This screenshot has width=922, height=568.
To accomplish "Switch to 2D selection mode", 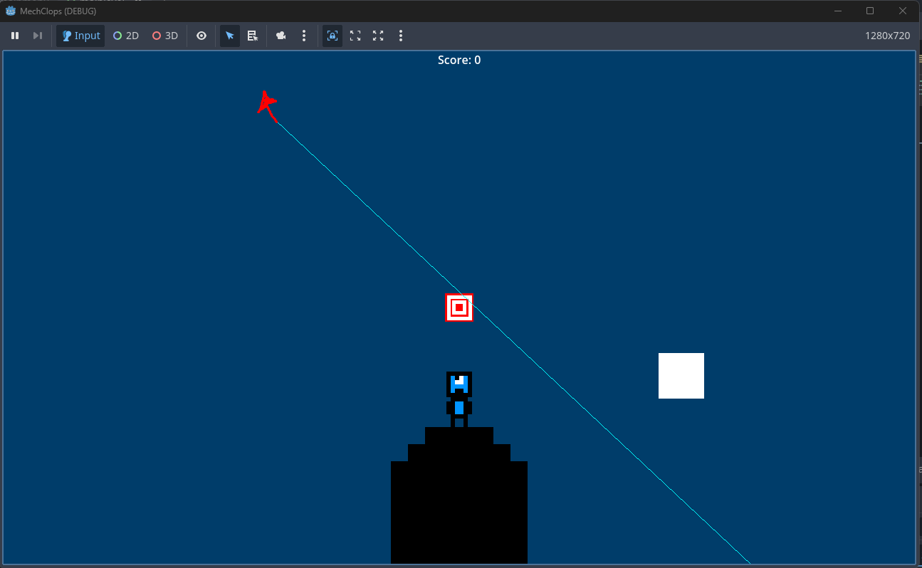I will click(126, 36).
